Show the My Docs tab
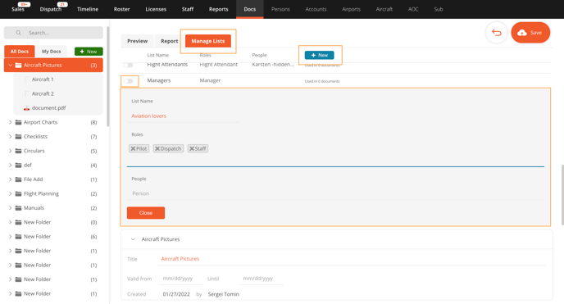This screenshot has height=304, width=564. pos(51,52)
